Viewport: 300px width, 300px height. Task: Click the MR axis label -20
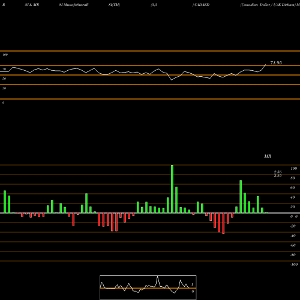tap(293, 226)
